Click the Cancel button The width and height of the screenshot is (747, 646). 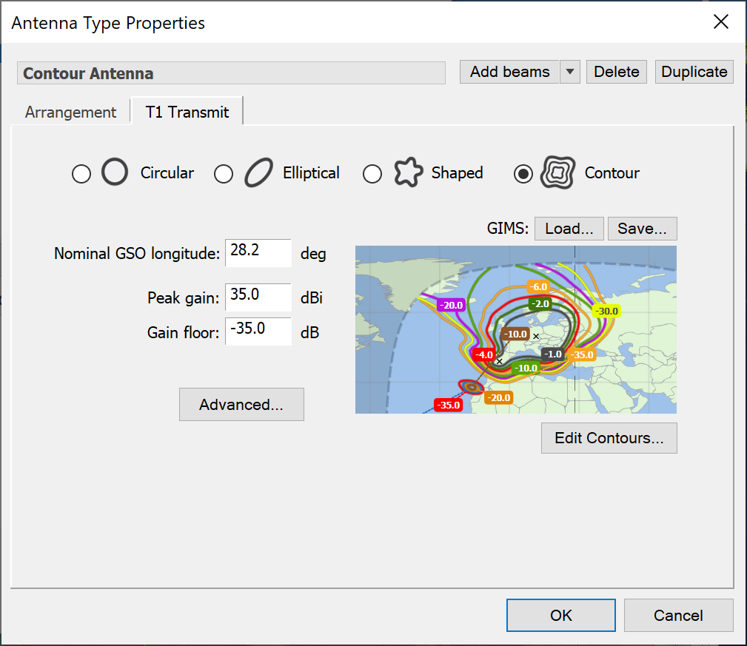coord(678,616)
